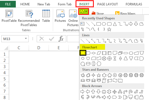Select row 5 header
The width and height of the screenshot is (149, 100).
tap(5, 79)
